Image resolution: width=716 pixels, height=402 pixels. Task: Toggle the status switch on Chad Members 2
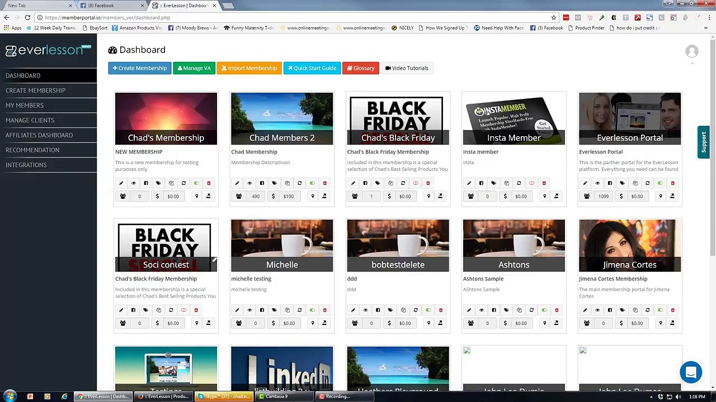point(312,183)
